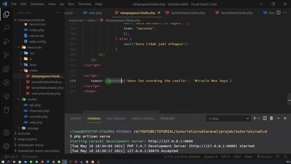Open the Manage gear icon
This screenshot has width=291, height=164.
pyautogui.click(x=6, y=146)
